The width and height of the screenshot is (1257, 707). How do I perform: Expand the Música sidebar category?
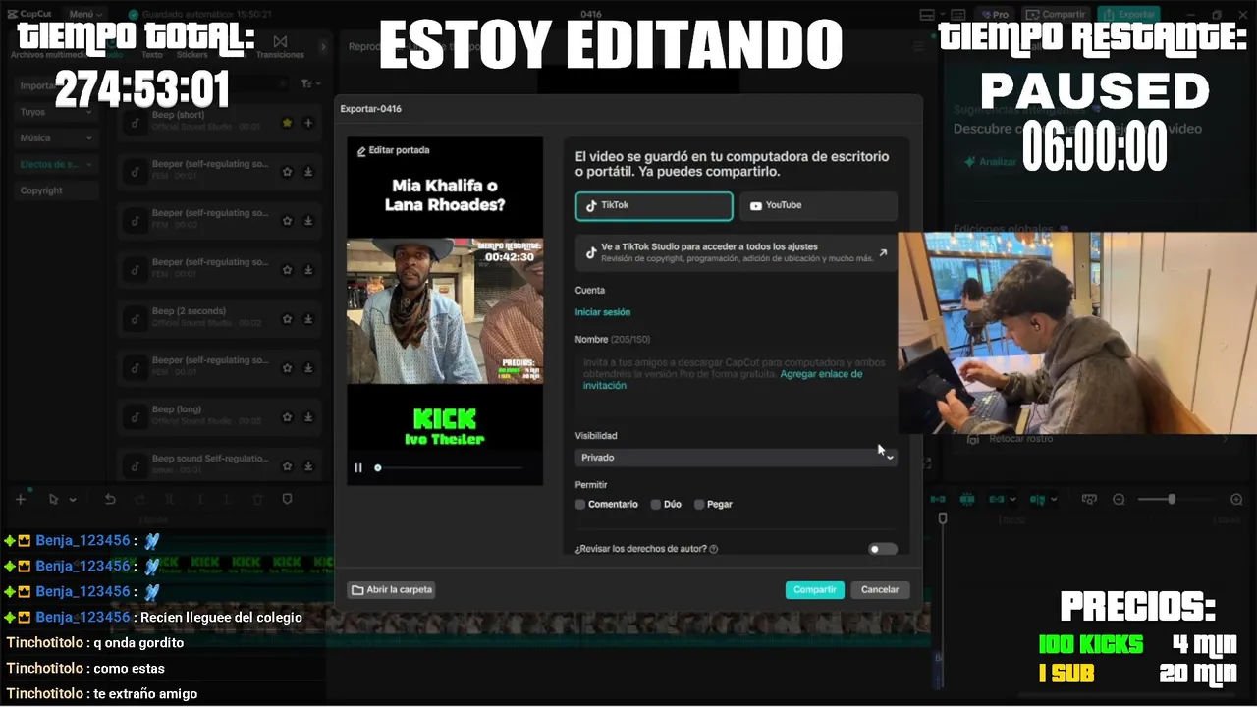tap(56, 138)
